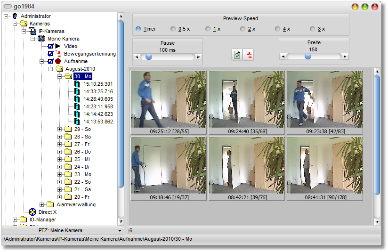The width and height of the screenshot is (388, 252).
Task: Click the Breite slider right arrow
Action: (345, 57)
